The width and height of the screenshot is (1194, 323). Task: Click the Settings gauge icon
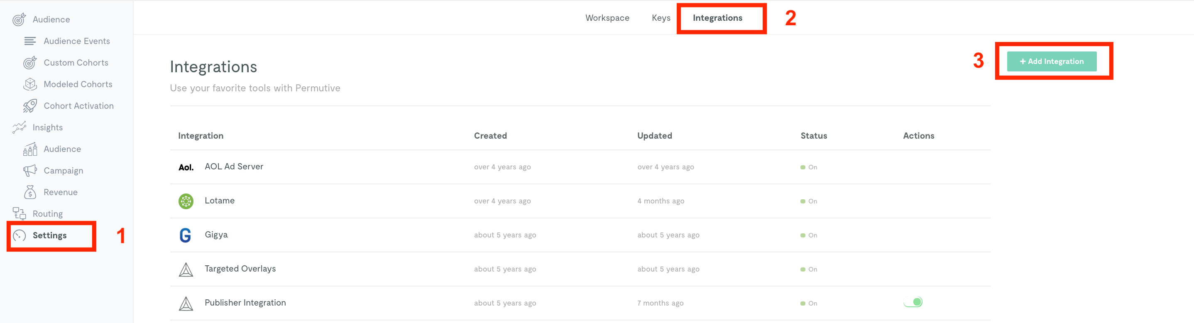click(19, 235)
